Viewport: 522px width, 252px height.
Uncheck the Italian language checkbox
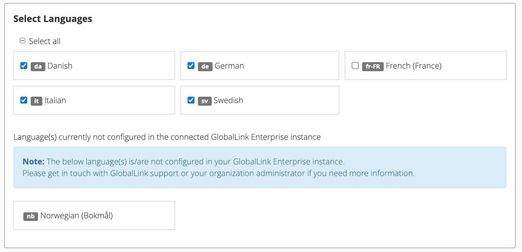click(x=24, y=100)
